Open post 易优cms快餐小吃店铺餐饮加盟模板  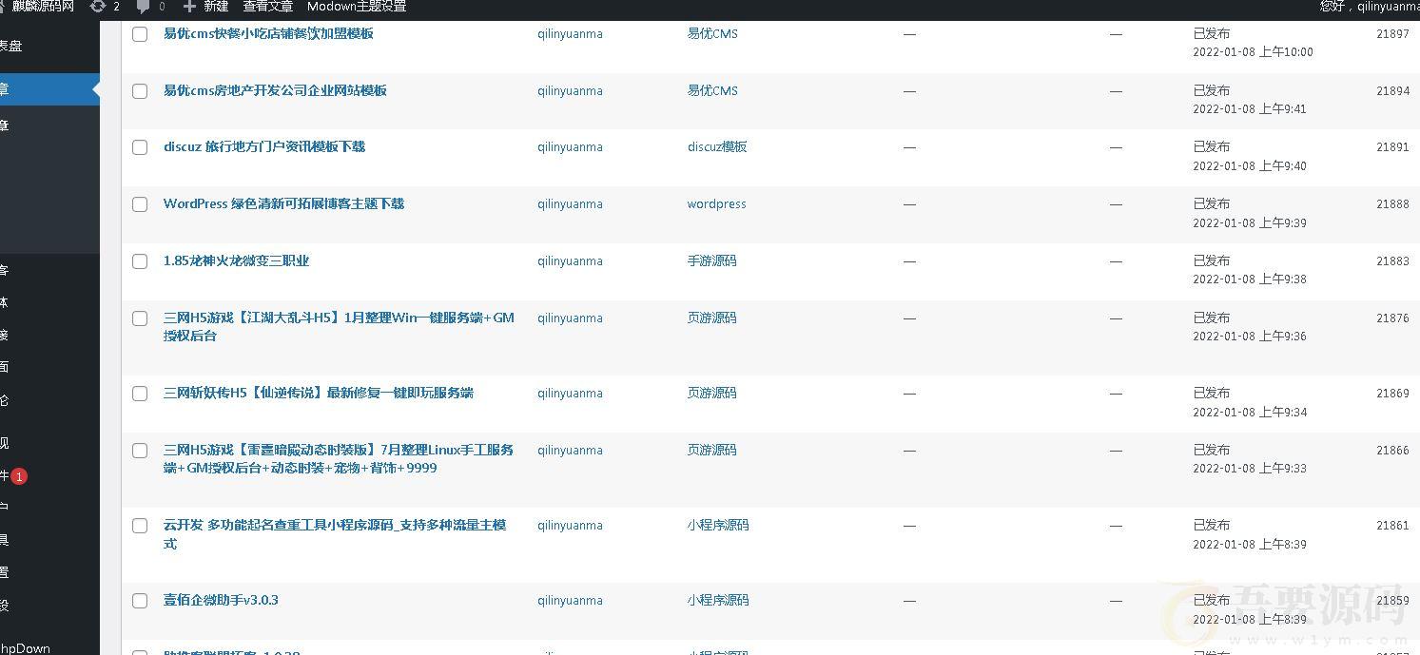point(268,33)
